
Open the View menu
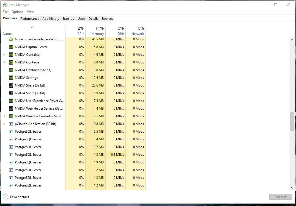[30, 12]
